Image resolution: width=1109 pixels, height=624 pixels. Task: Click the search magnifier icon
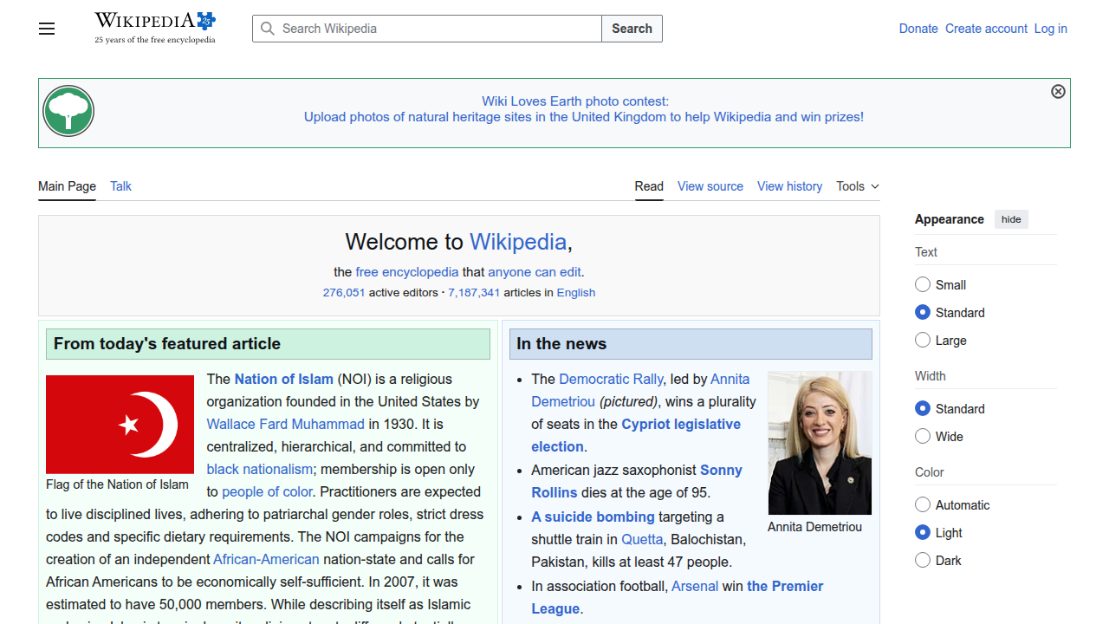(268, 29)
